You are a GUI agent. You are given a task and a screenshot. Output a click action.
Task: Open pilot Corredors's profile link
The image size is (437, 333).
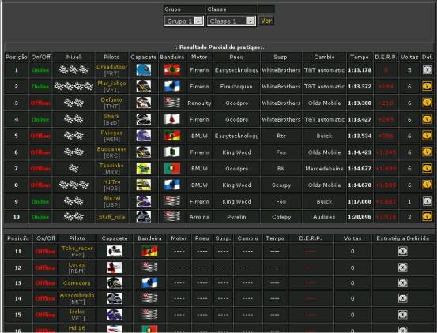tap(77, 283)
